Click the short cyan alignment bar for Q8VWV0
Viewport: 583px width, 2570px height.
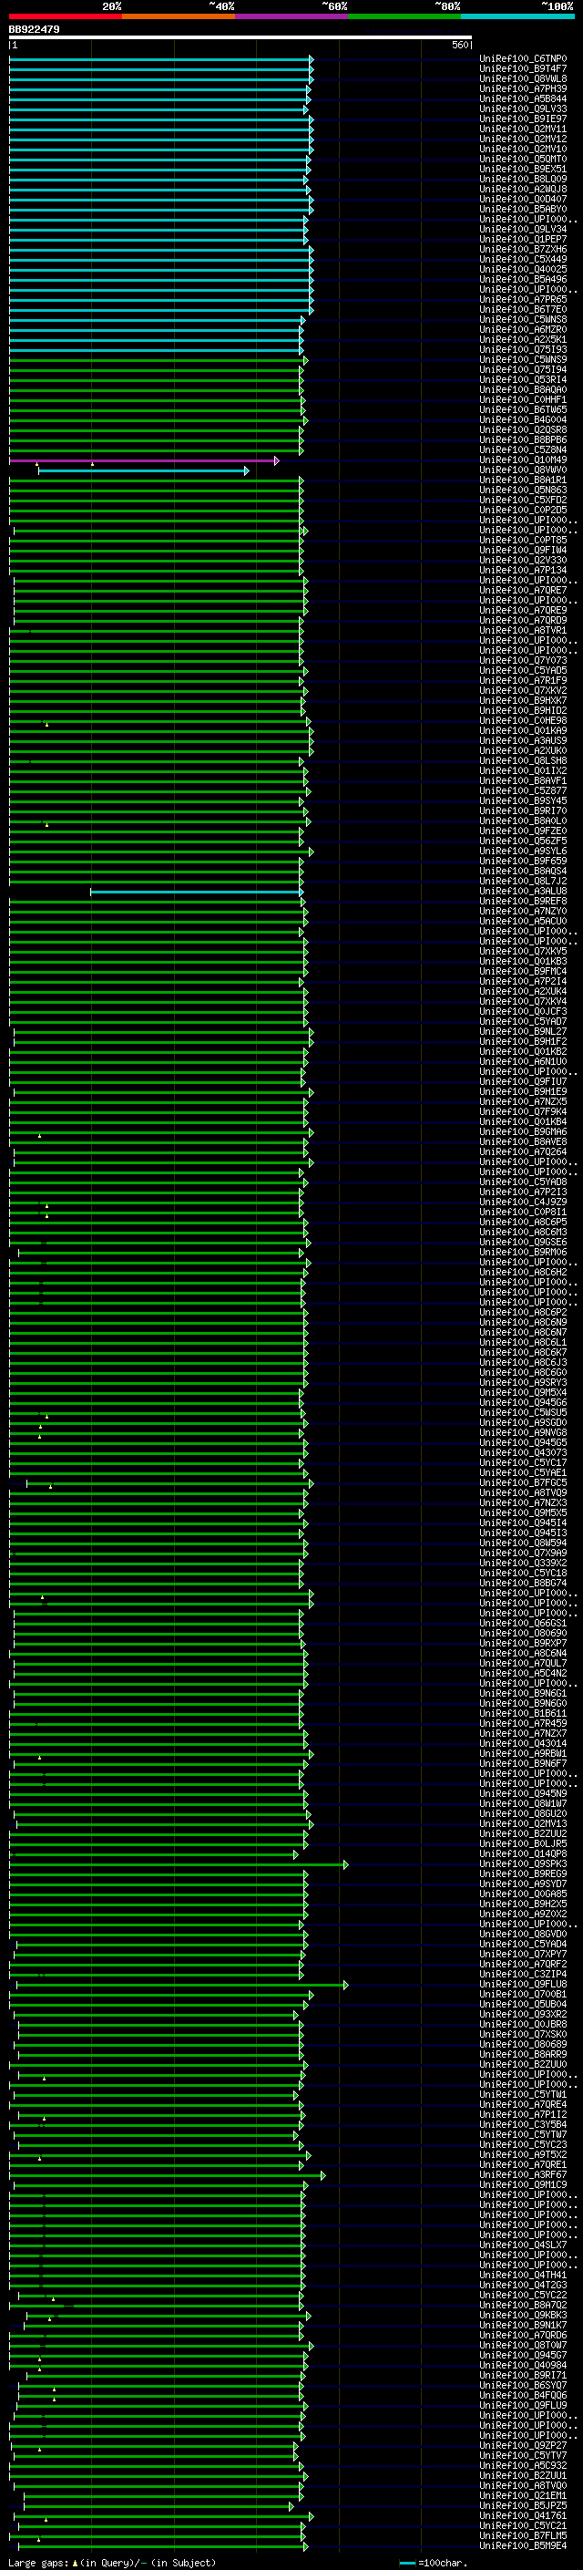click(142, 470)
